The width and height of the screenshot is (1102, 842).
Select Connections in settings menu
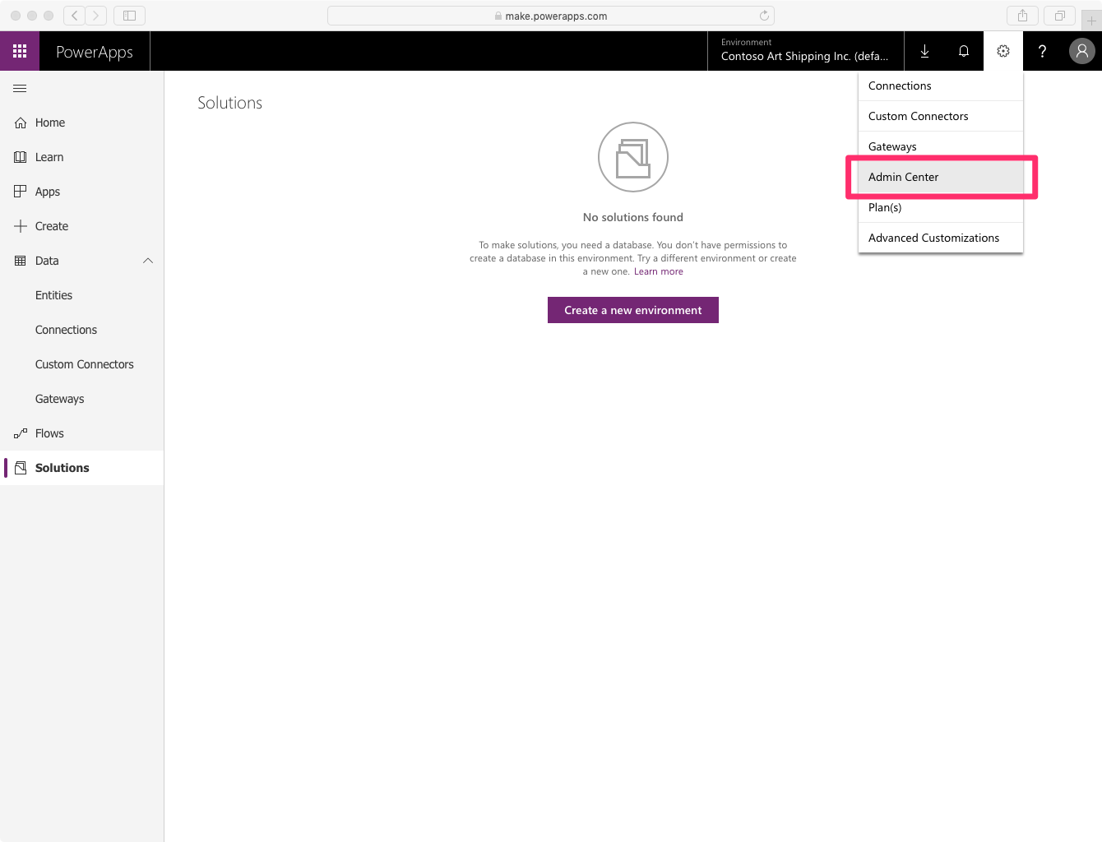(x=941, y=86)
